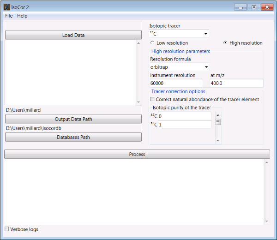The width and height of the screenshot is (277, 240).
Task: Click the Load Data button
Action: (73, 35)
